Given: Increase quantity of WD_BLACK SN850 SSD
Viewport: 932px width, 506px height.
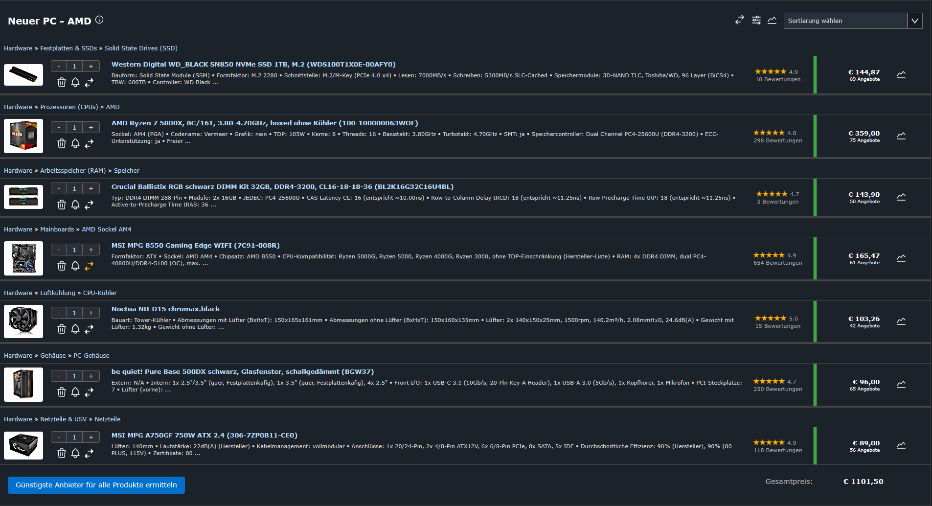Looking at the screenshot, I should (91, 66).
